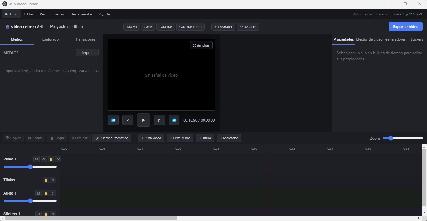Switch to the Explorador tab
This screenshot has height=221, width=427.
coord(51,39)
